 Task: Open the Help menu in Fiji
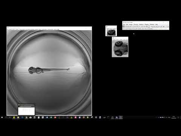[156, 25]
